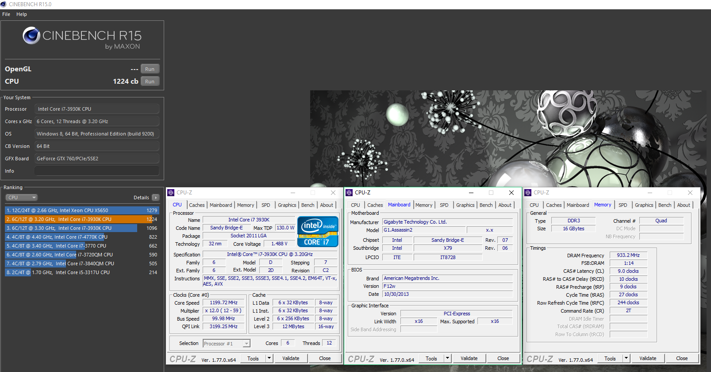Click the CPU-Z icon in the first CPU-Z window
The image size is (711, 372).
[171, 193]
